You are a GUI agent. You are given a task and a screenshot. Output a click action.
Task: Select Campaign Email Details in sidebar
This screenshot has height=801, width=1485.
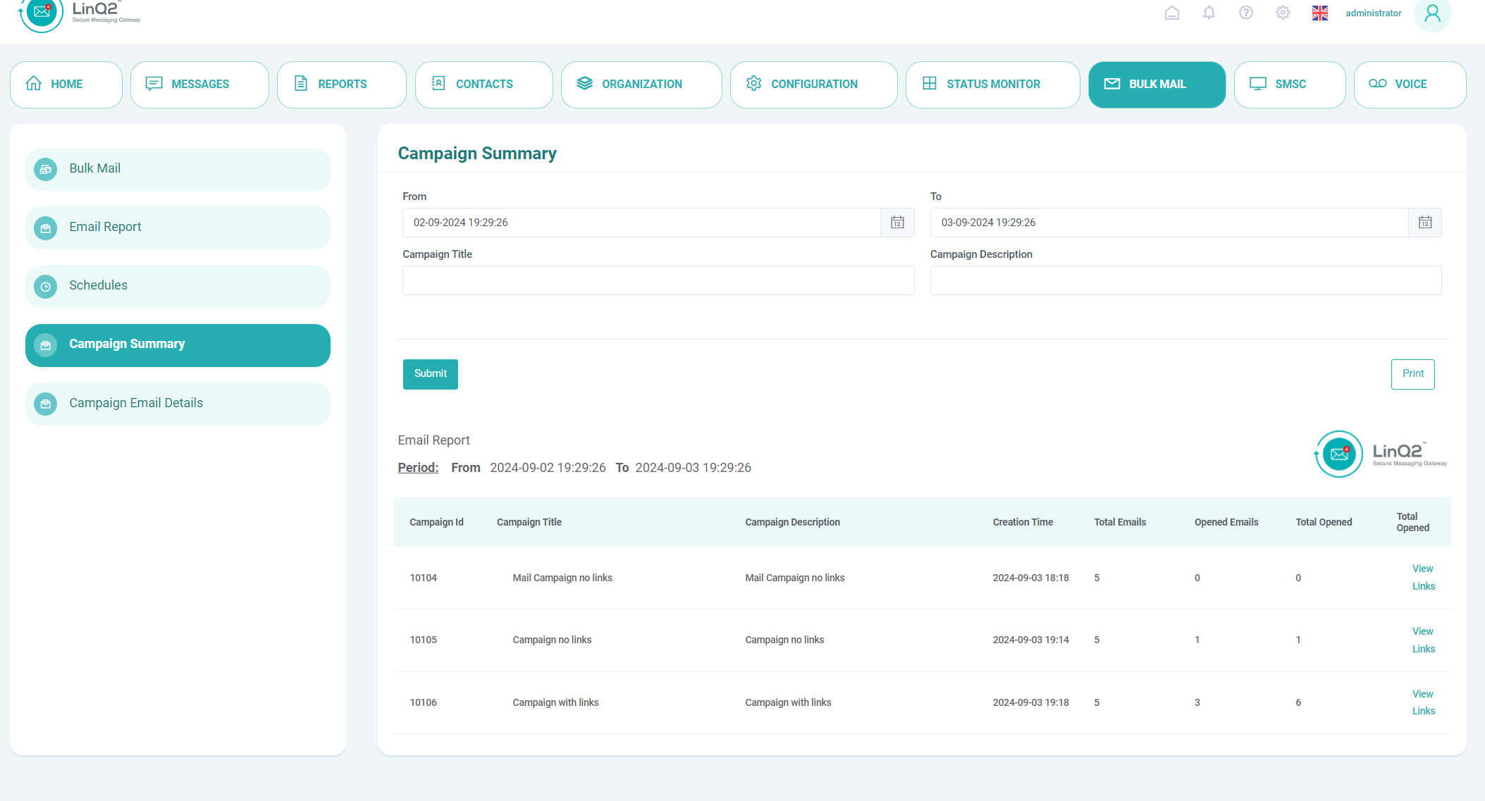(x=178, y=404)
